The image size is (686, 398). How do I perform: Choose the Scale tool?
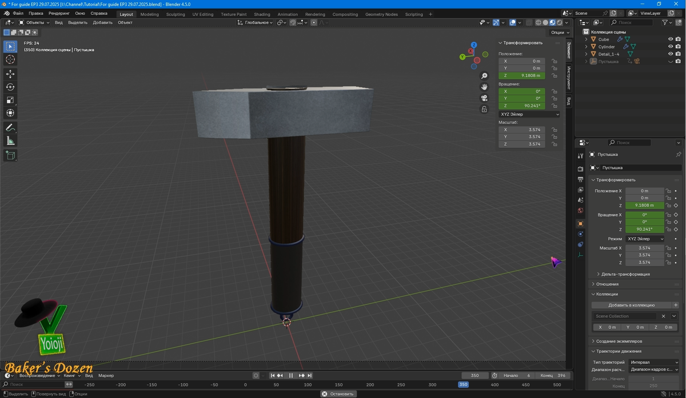click(x=10, y=100)
